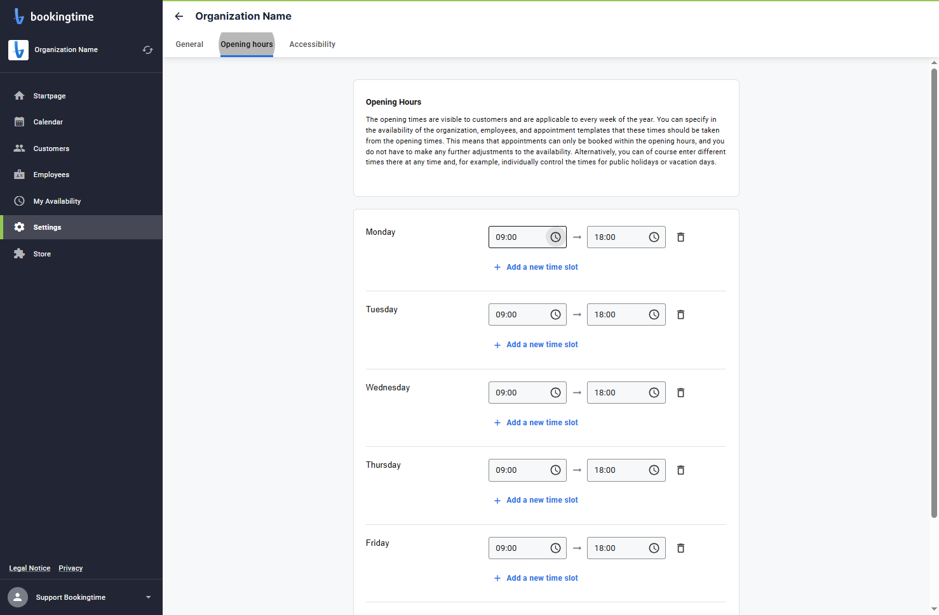Delete the Monday time slot
The image size is (939, 615).
pyautogui.click(x=680, y=237)
